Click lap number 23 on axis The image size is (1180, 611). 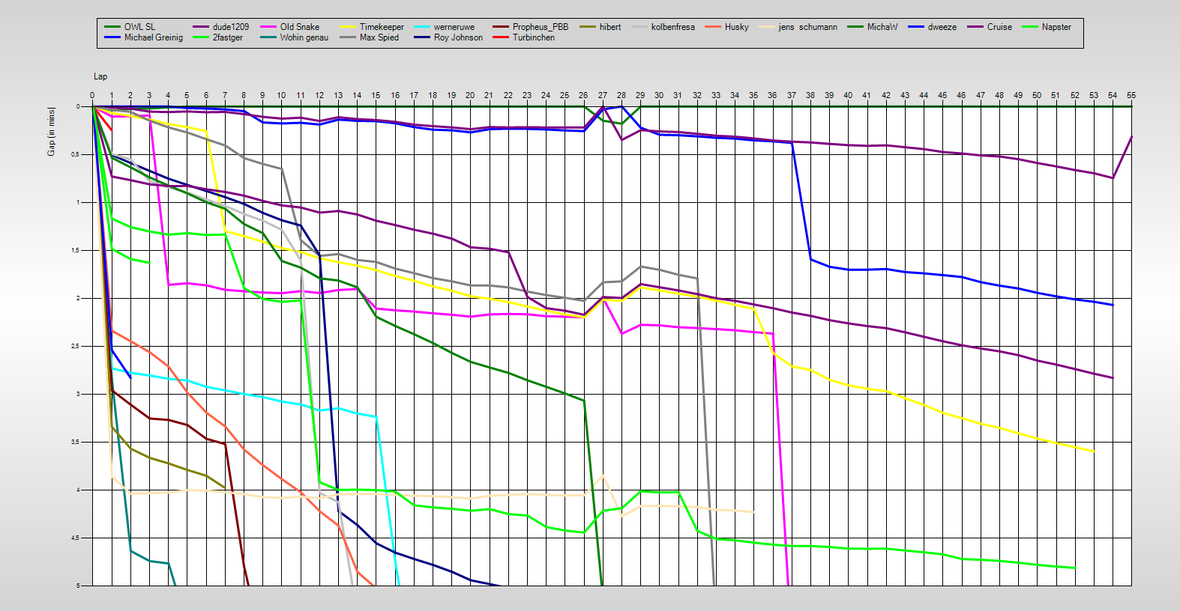coord(527,95)
